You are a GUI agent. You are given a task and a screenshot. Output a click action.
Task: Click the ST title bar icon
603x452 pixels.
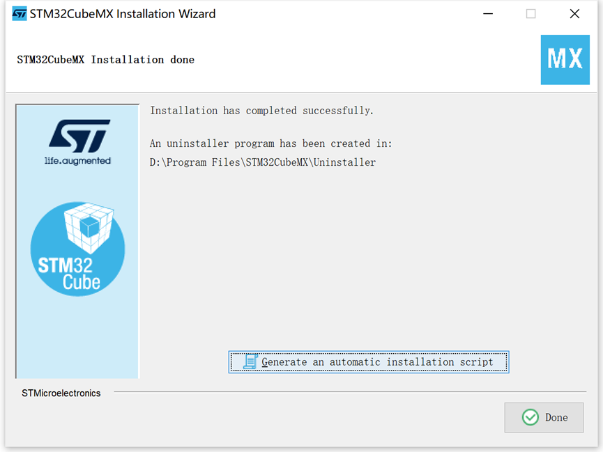click(20, 14)
